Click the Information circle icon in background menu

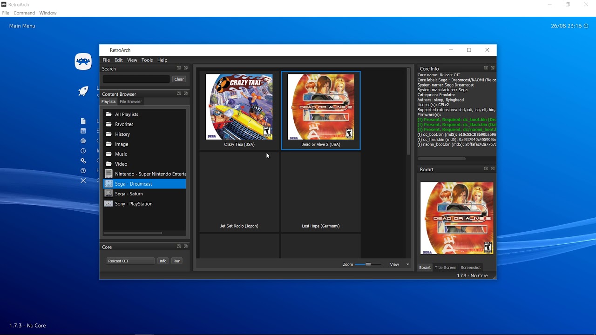tap(83, 151)
